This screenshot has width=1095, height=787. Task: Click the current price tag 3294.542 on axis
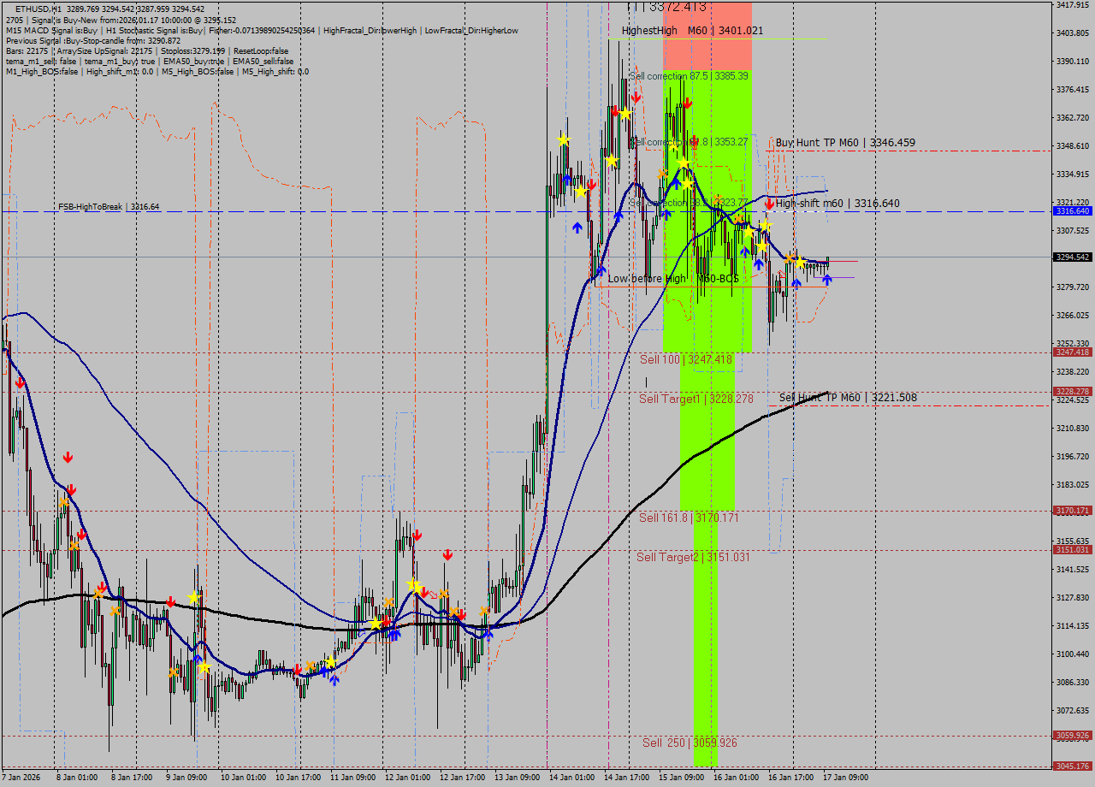1072,257
